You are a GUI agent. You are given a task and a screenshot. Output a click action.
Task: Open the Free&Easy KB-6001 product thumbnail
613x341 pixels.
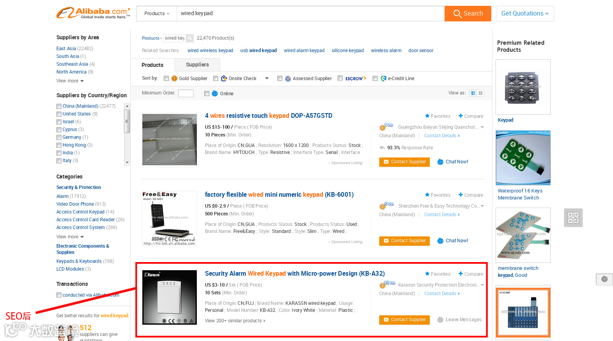(170, 219)
